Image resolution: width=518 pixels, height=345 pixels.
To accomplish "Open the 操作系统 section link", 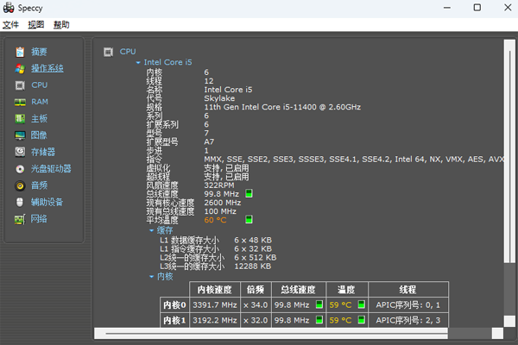I will (47, 68).
